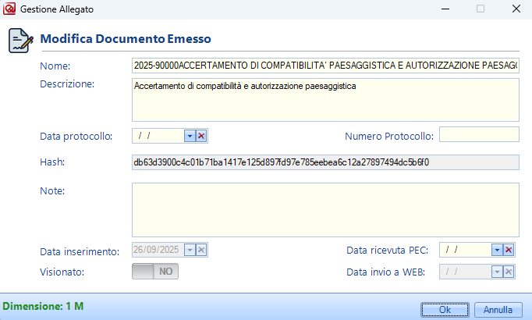Click the Gestione Allegato app icon in title bar
532x320 pixels.
(x=10, y=9)
